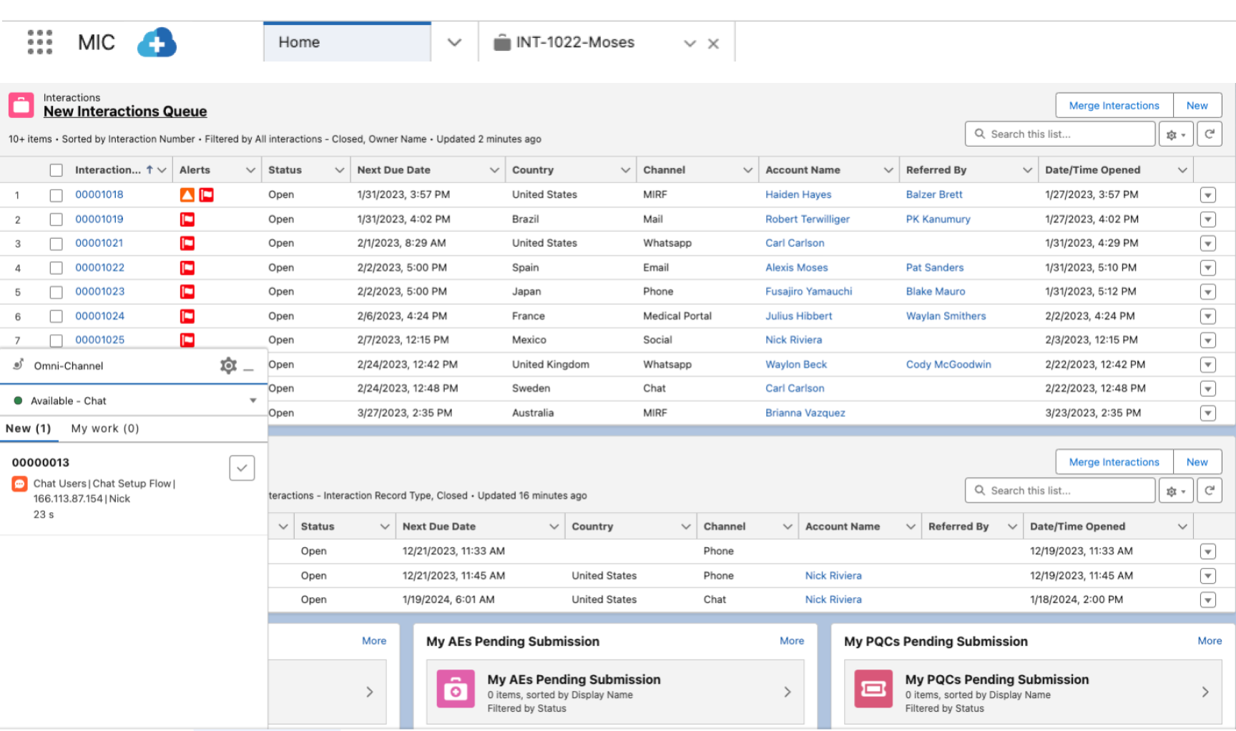Click New button in top list

coord(1197,105)
